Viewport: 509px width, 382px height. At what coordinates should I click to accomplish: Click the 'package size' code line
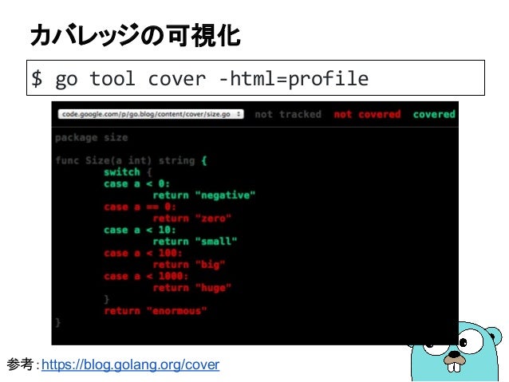(x=92, y=138)
